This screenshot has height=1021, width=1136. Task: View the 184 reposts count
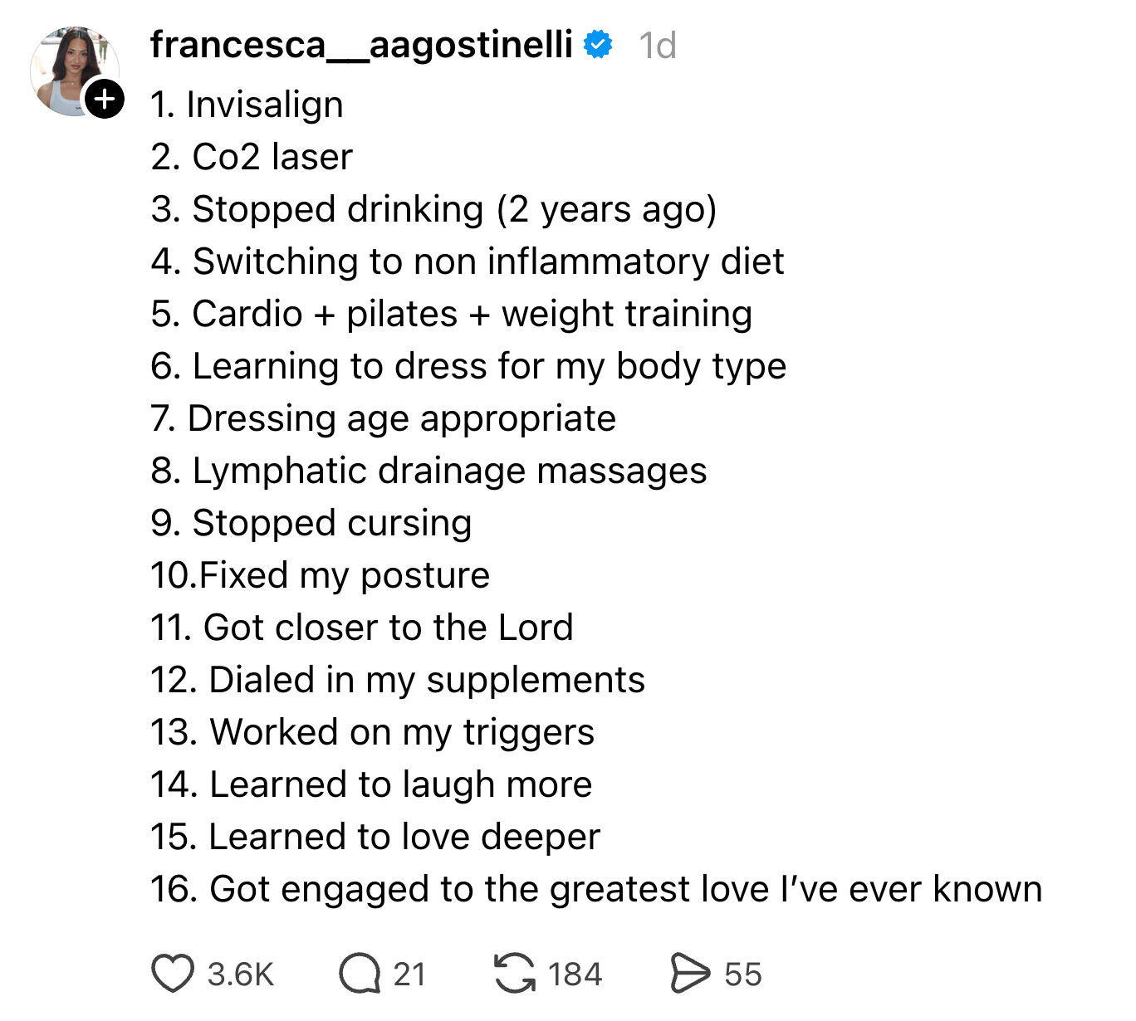[575, 975]
